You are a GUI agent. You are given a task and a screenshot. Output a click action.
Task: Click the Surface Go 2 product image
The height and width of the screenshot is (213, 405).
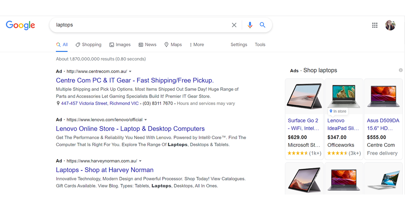tap(304, 96)
